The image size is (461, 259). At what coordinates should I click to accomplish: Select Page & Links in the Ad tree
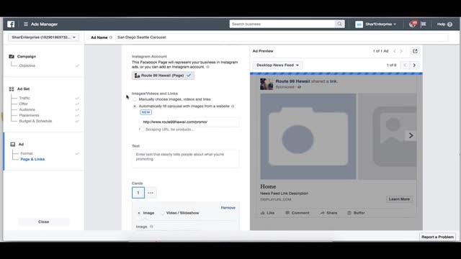(x=32, y=159)
